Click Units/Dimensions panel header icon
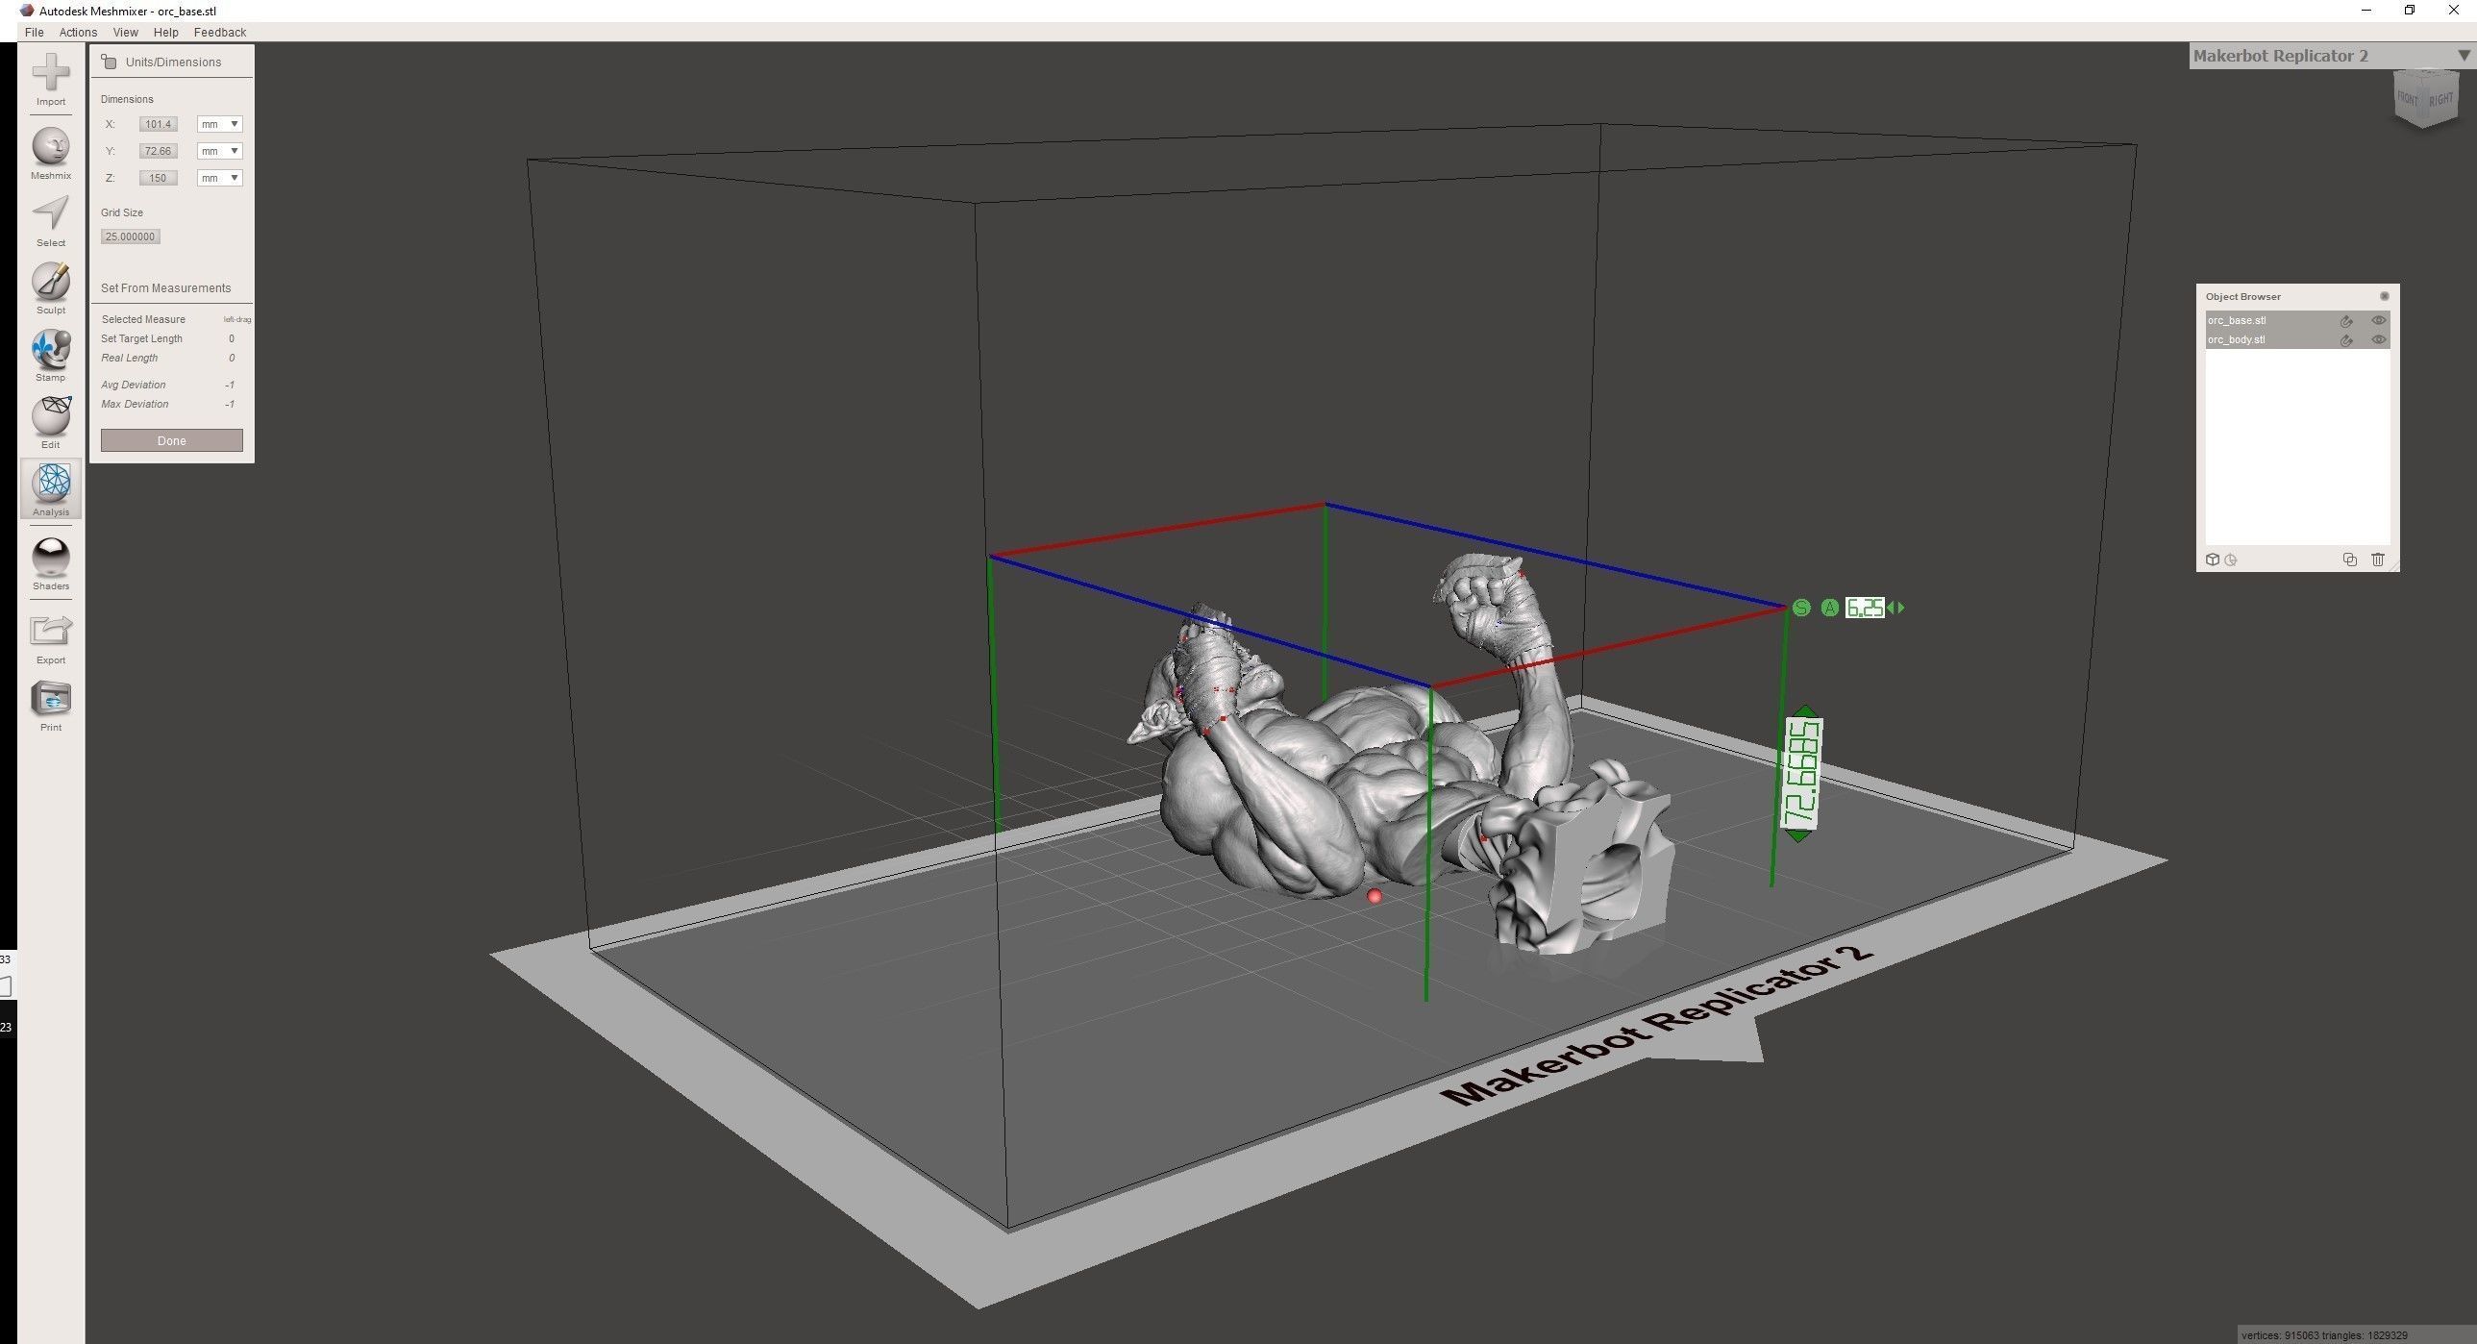The width and height of the screenshot is (2477, 1344). (x=109, y=62)
